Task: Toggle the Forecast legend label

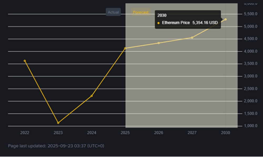Action: [141, 12]
